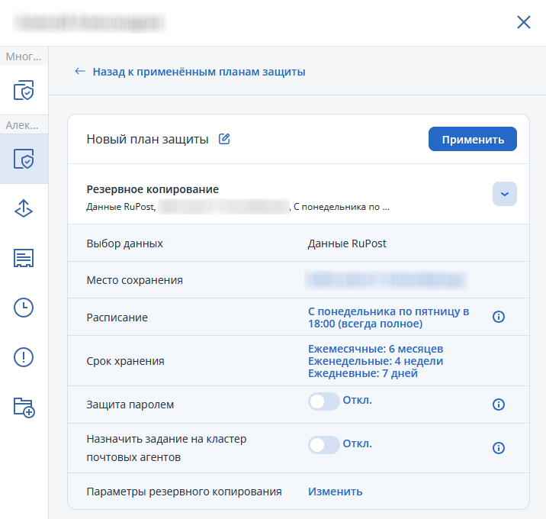This screenshot has width=546, height=519.
Task: Open protection plans icon under Мног... group
Action: click(24, 90)
